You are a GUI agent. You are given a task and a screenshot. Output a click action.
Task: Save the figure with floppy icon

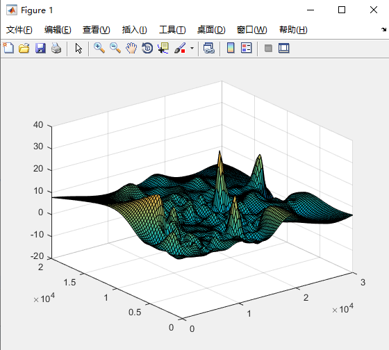click(x=40, y=48)
